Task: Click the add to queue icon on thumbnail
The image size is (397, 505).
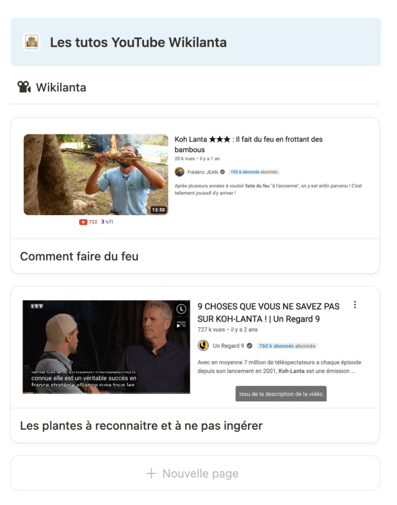Action: 181,325
